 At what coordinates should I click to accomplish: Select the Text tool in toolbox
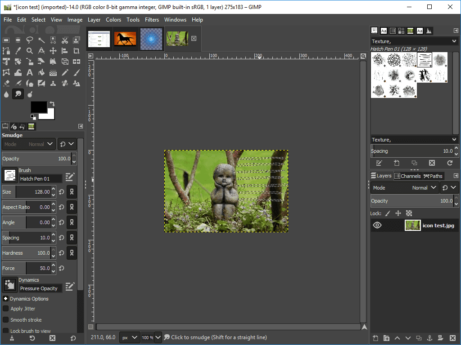[30, 72]
